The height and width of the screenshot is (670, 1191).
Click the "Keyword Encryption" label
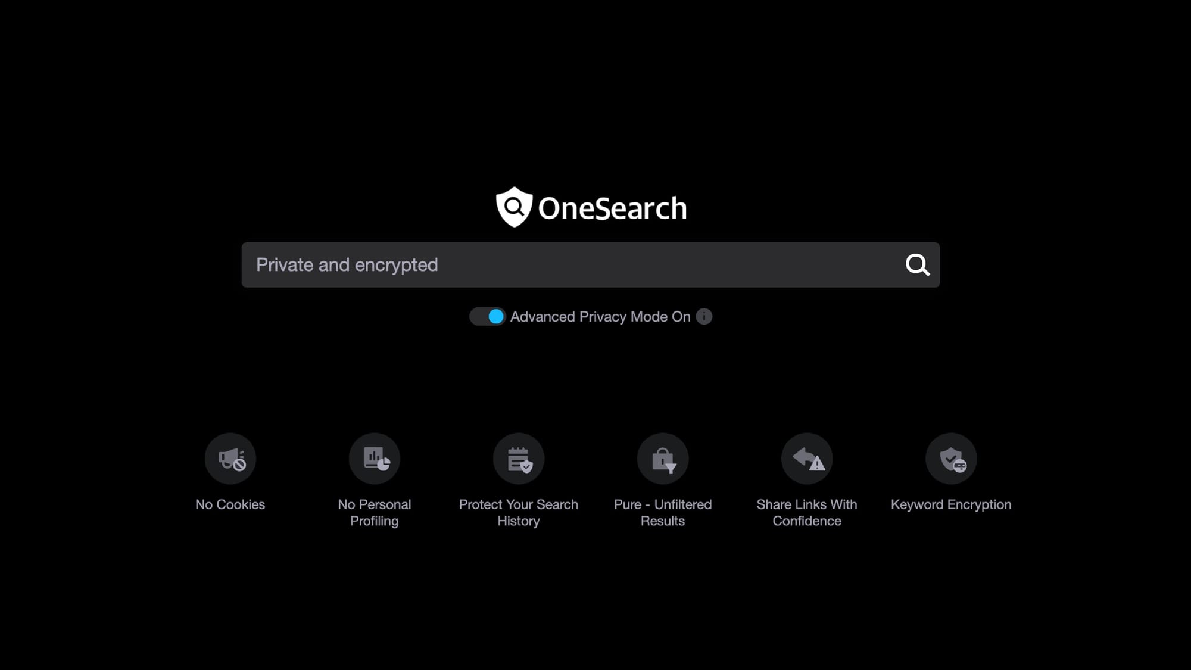point(951,504)
